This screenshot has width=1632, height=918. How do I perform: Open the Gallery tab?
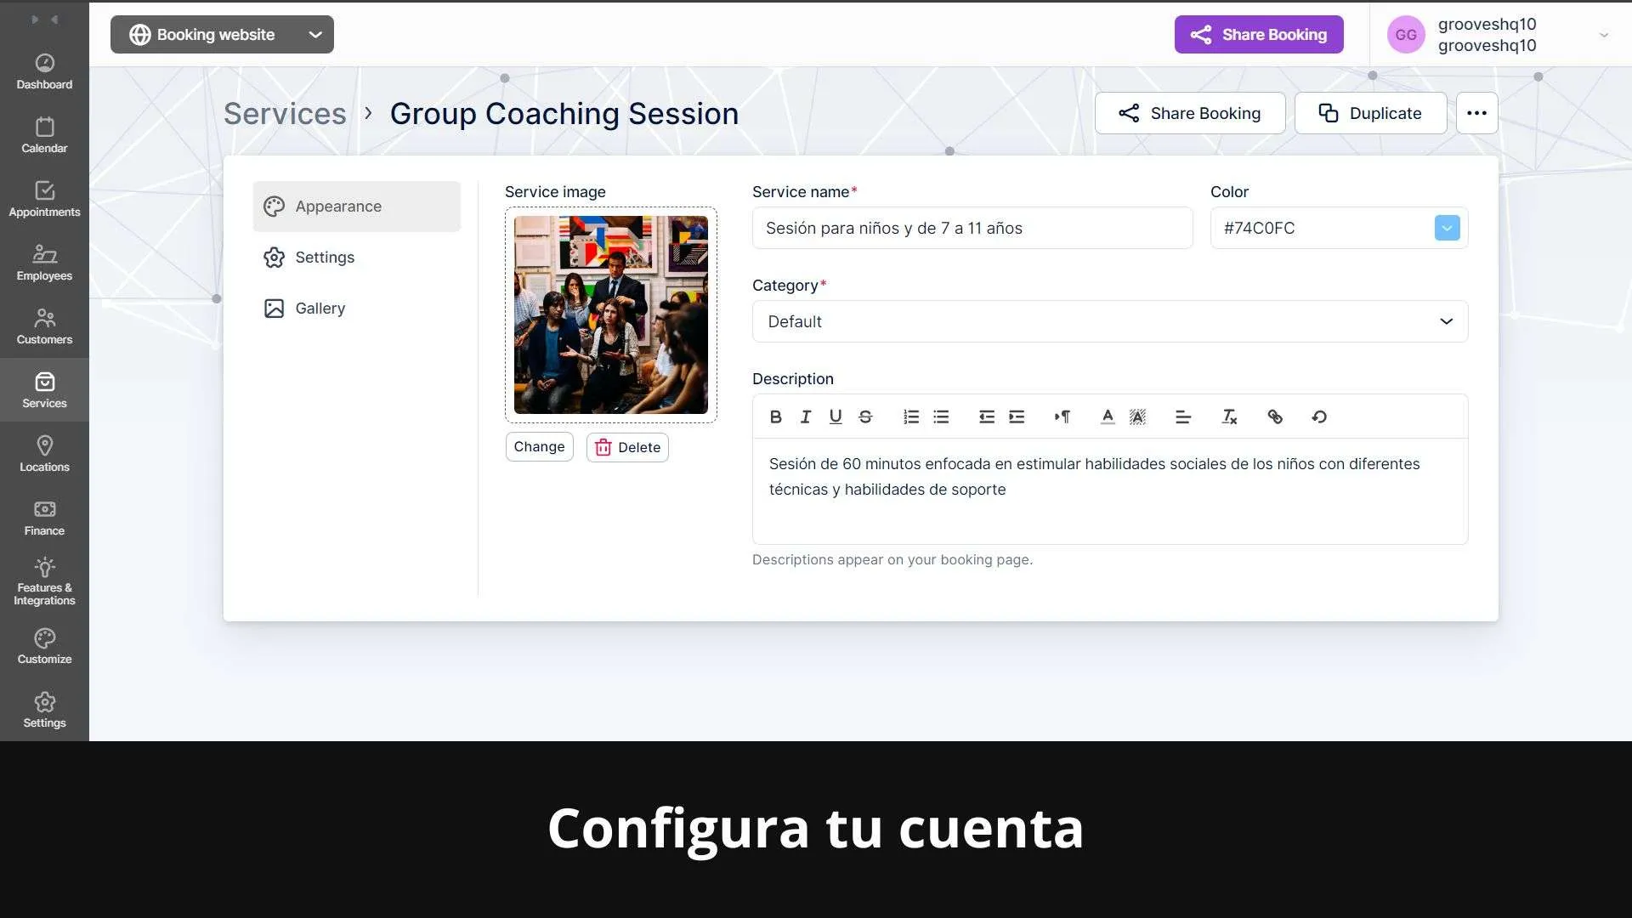click(x=320, y=309)
